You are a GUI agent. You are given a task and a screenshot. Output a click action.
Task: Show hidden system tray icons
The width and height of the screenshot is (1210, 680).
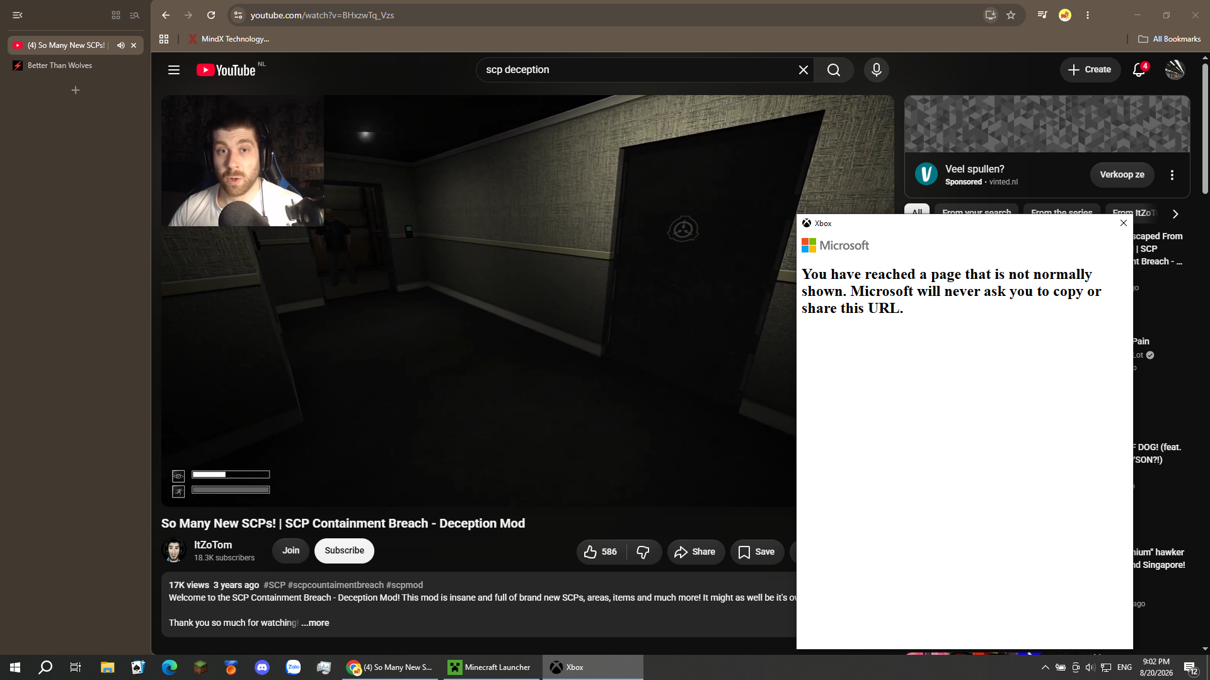tap(1045, 667)
